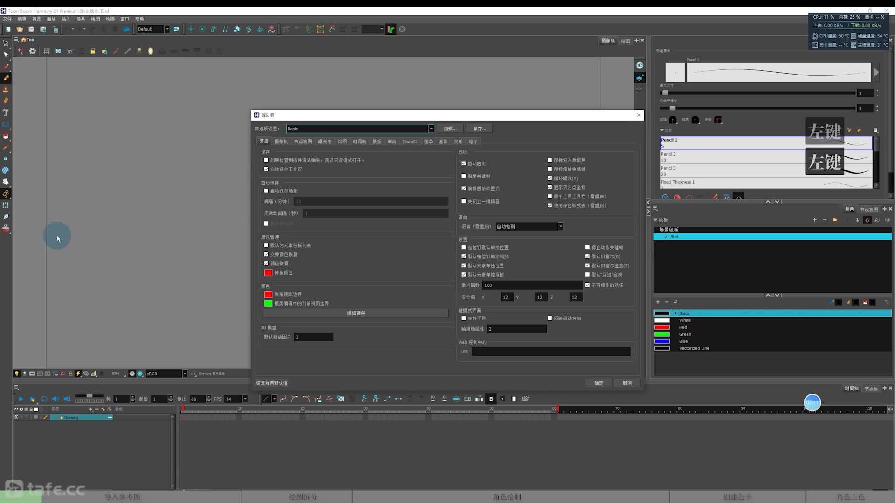Click the 确定 button

pos(599,383)
